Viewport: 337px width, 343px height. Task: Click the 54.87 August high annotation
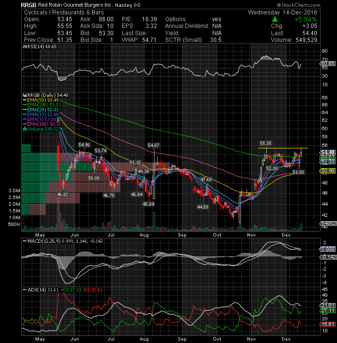tap(154, 145)
